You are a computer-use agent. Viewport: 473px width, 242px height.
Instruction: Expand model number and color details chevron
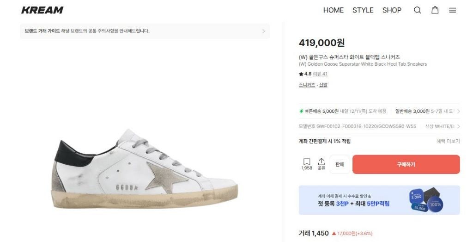pyautogui.click(x=458, y=126)
